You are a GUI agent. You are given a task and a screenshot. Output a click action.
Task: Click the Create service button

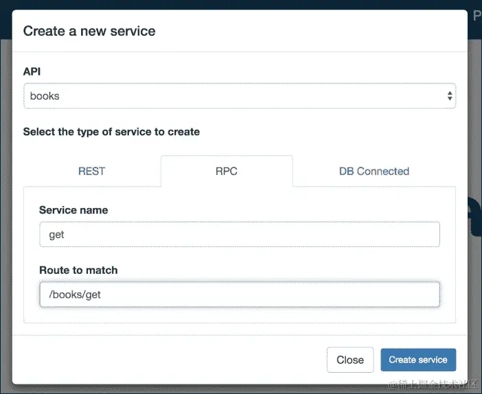417,360
